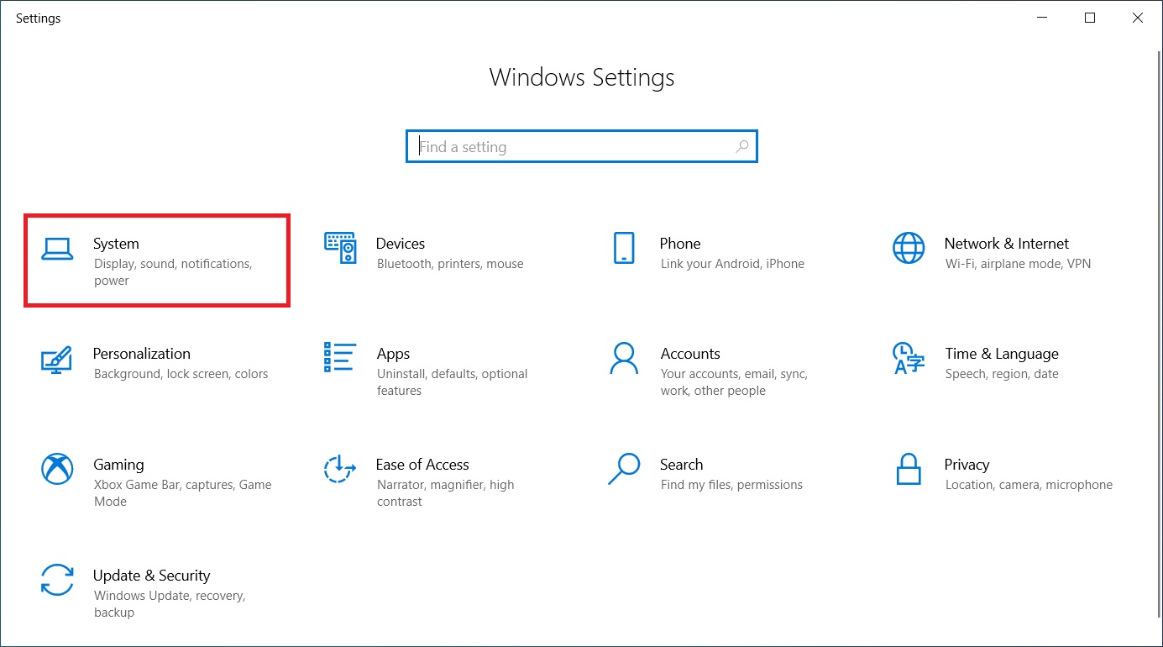Open the Accounts heading link
Image resolution: width=1163 pixels, height=647 pixels.
click(690, 354)
